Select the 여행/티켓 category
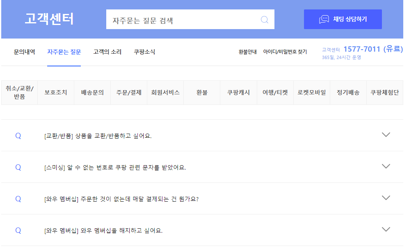The height and width of the screenshot is (248, 409). click(275, 93)
